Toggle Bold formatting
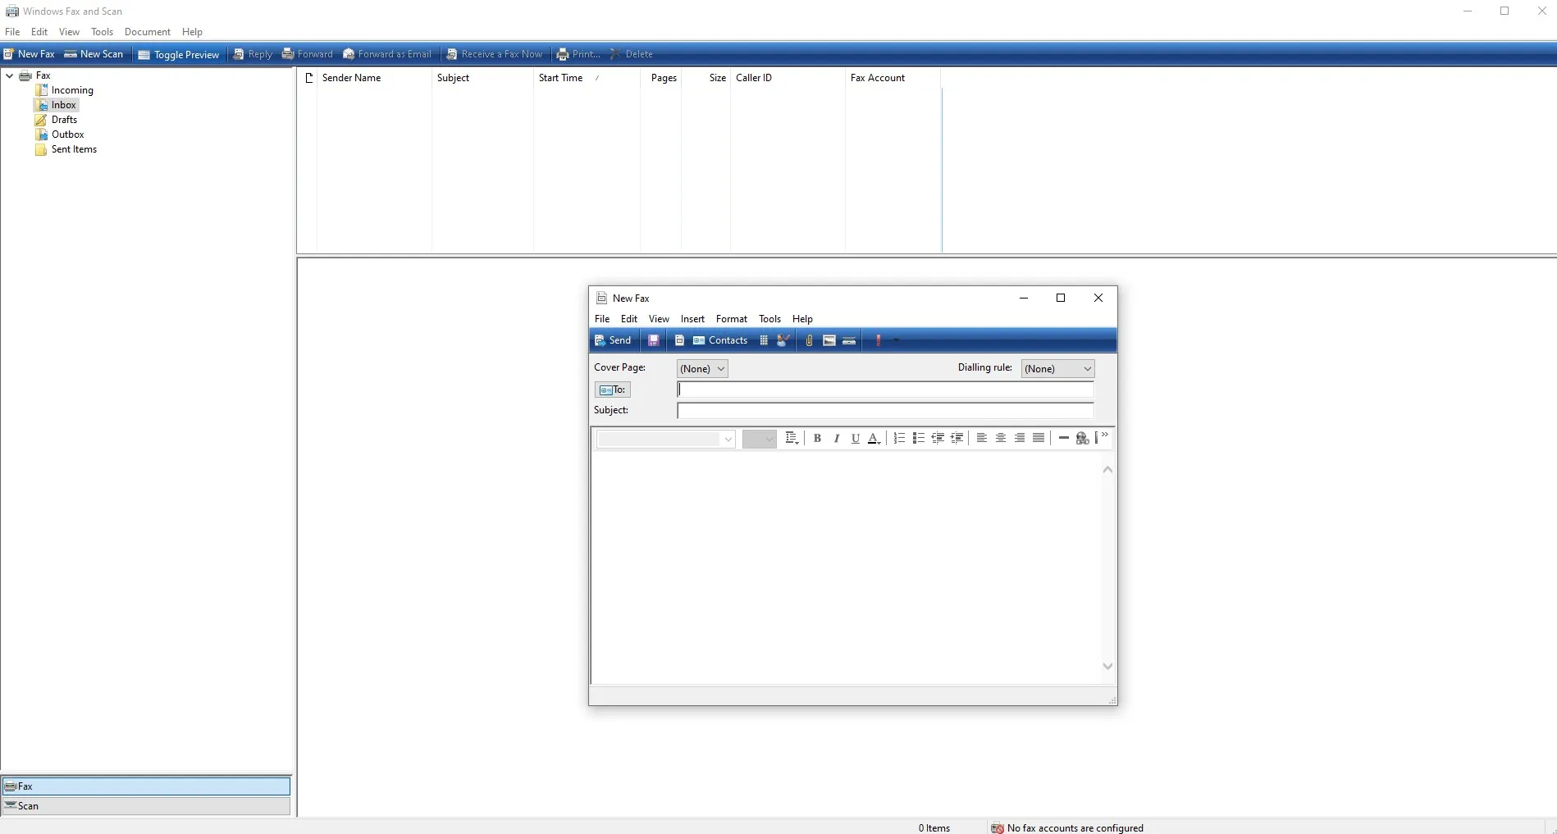The width and height of the screenshot is (1557, 834). (x=817, y=438)
